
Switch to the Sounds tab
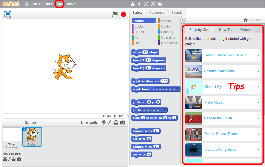(177, 13)
